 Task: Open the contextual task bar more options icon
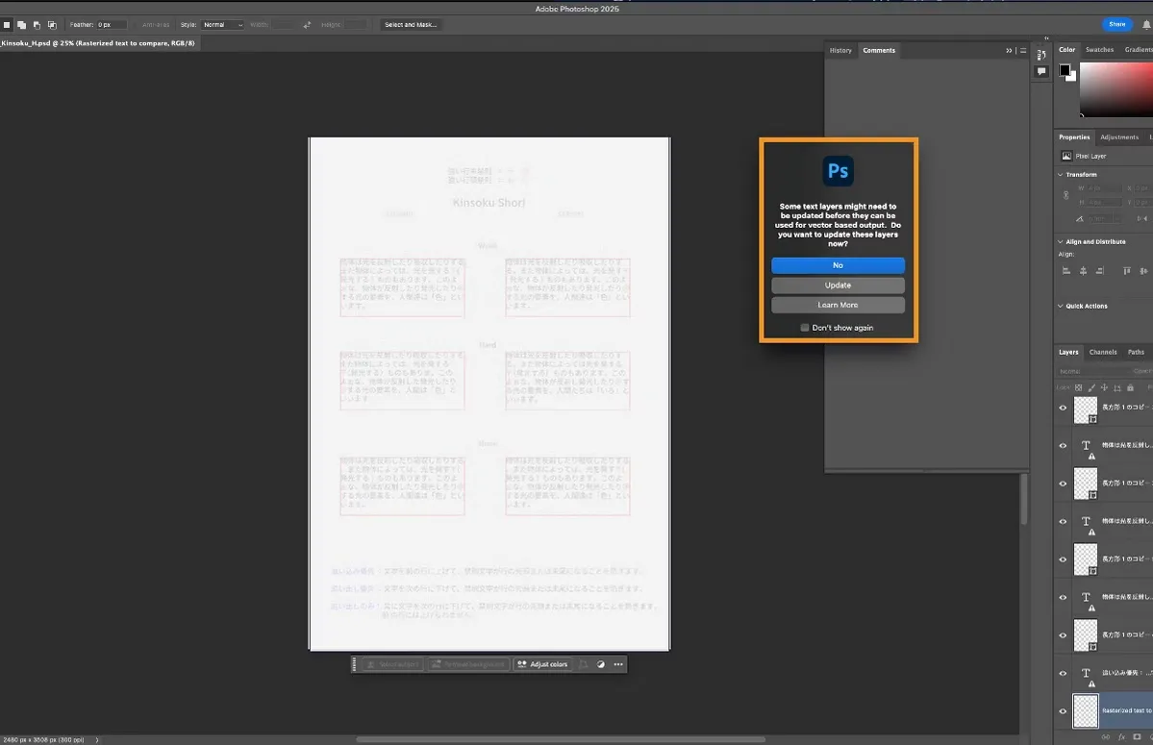[618, 664]
